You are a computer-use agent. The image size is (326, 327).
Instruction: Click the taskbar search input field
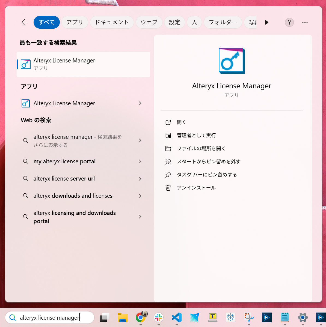(x=50, y=318)
